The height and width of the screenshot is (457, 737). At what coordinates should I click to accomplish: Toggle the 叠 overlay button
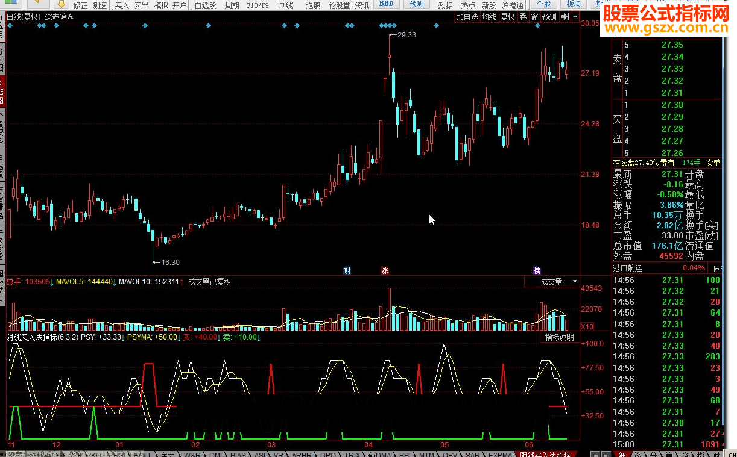point(523,17)
